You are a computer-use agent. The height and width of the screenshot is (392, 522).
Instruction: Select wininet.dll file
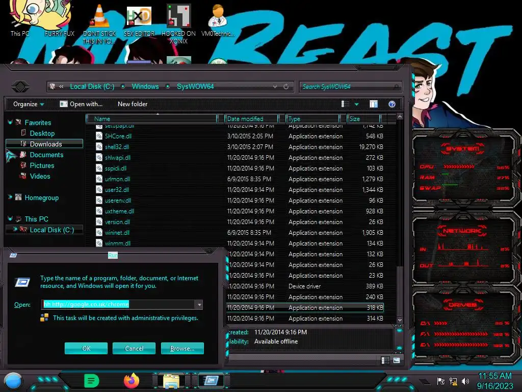117,233
